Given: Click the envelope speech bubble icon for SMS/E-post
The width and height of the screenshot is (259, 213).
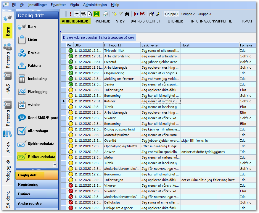Looking at the screenshot, I should coord(22,118).
